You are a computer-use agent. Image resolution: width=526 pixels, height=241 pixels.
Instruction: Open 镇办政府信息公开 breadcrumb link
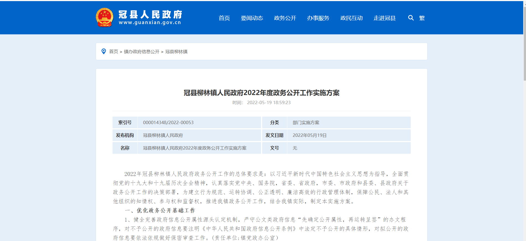[142, 52]
